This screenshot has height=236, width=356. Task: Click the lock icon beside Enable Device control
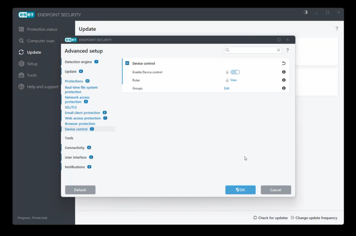tap(227, 72)
